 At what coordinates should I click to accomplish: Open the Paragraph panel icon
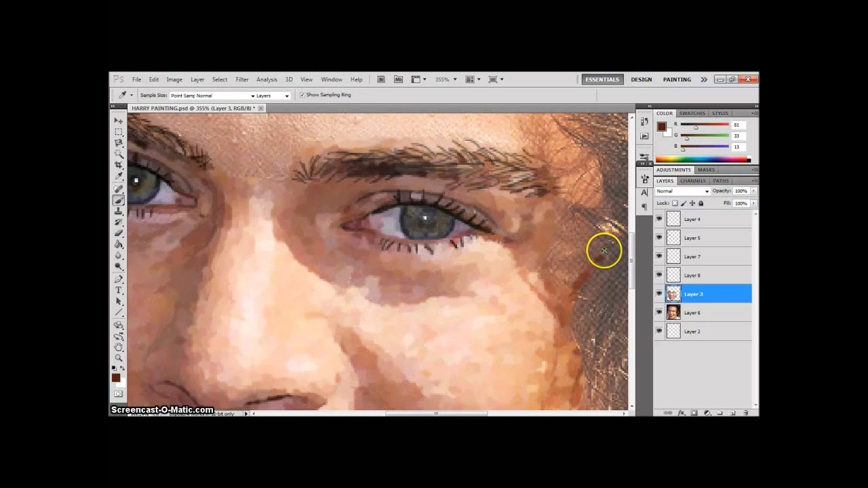click(x=644, y=207)
